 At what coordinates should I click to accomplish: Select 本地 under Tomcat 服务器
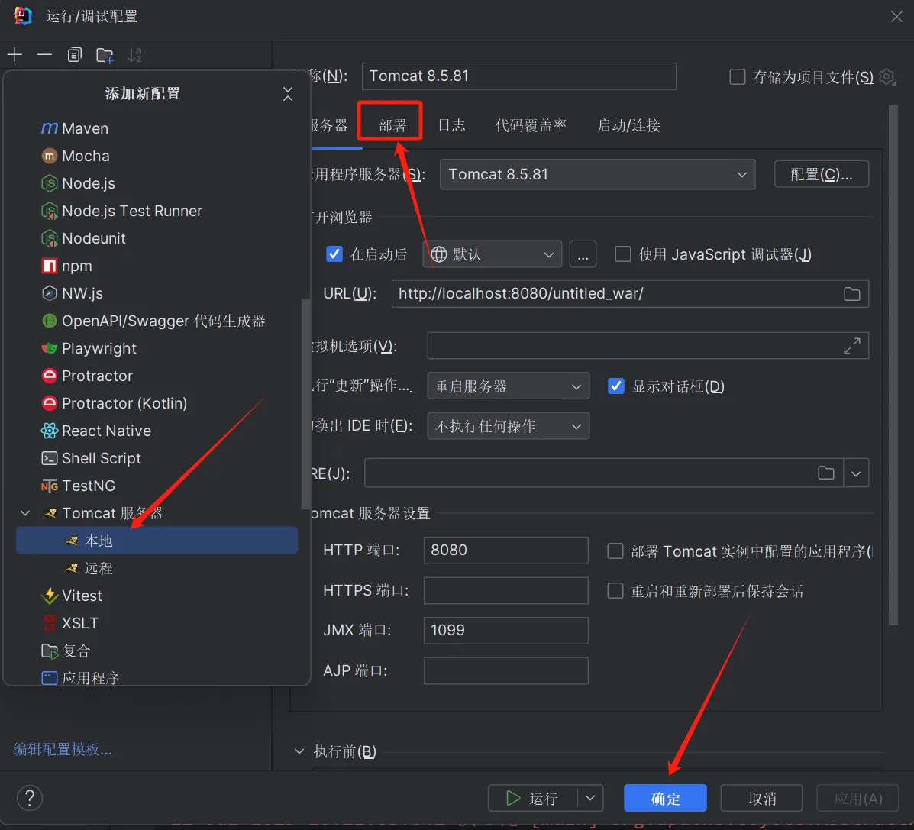pyautogui.click(x=157, y=541)
